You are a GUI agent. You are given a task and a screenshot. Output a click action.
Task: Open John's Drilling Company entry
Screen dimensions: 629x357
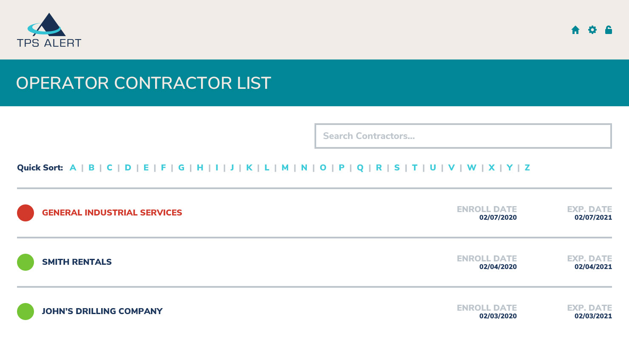pyautogui.click(x=102, y=311)
